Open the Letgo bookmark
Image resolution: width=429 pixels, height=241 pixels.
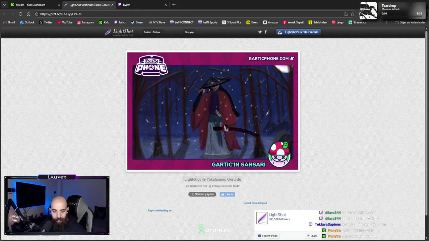tap(338, 22)
